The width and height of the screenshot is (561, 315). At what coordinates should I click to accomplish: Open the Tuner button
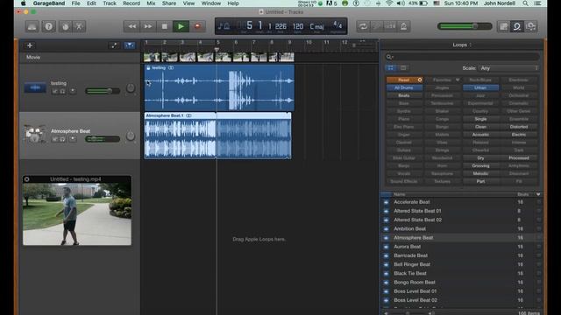376,26
